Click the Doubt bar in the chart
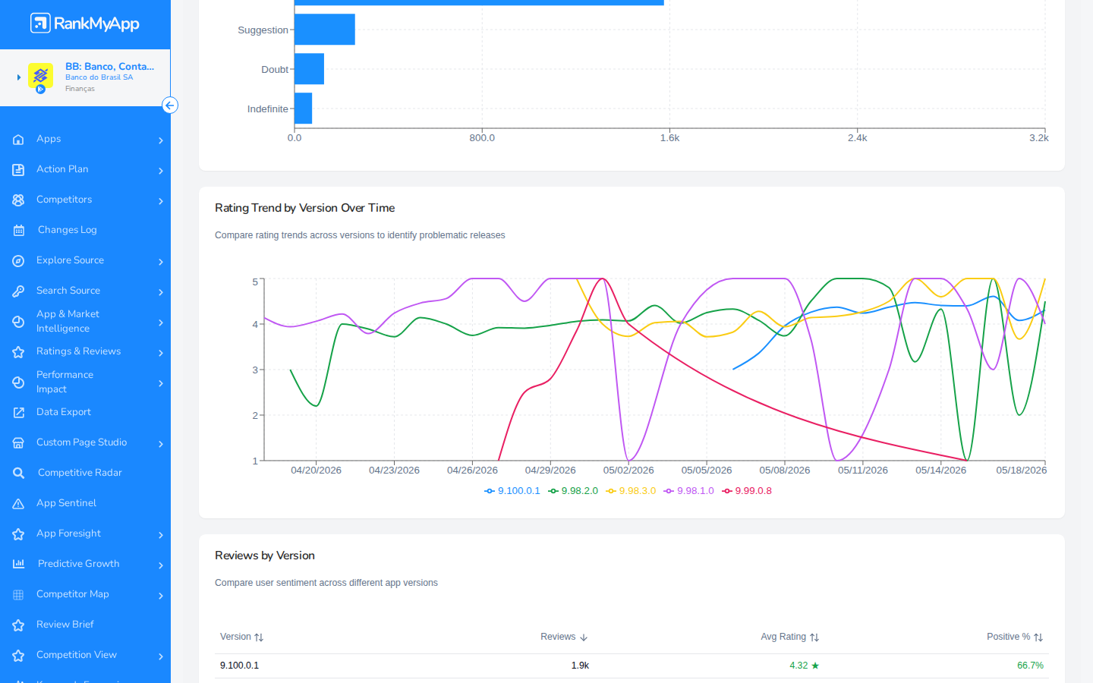 pos(309,69)
